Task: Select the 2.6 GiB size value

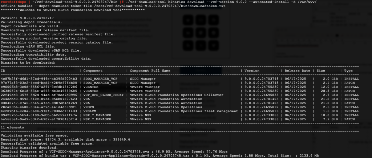Action: [331, 107]
